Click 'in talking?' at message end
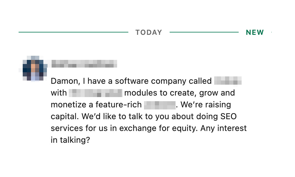The image size is (295, 177). point(71,140)
